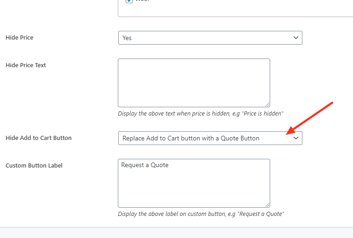
Task: Click resize handle of Custom Button Label textarea
Action: pyautogui.click(x=267, y=205)
